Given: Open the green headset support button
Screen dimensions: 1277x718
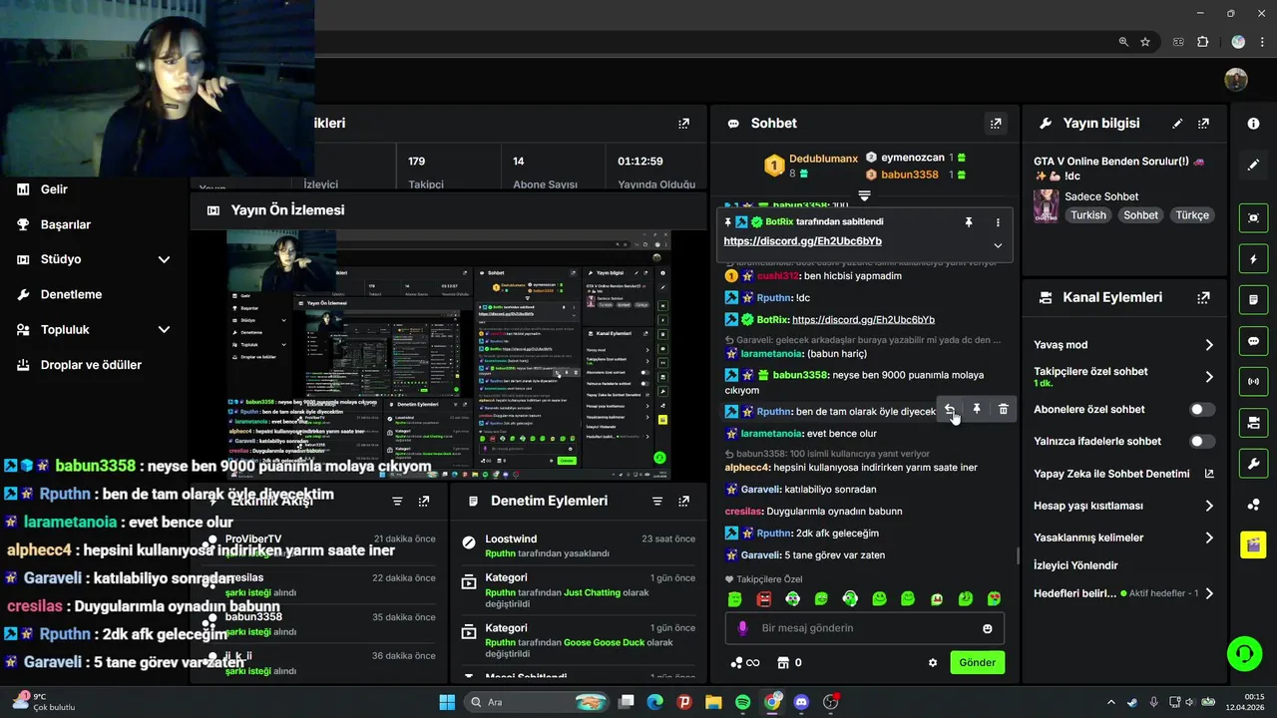Looking at the screenshot, I should pyautogui.click(x=1244, y=654).
